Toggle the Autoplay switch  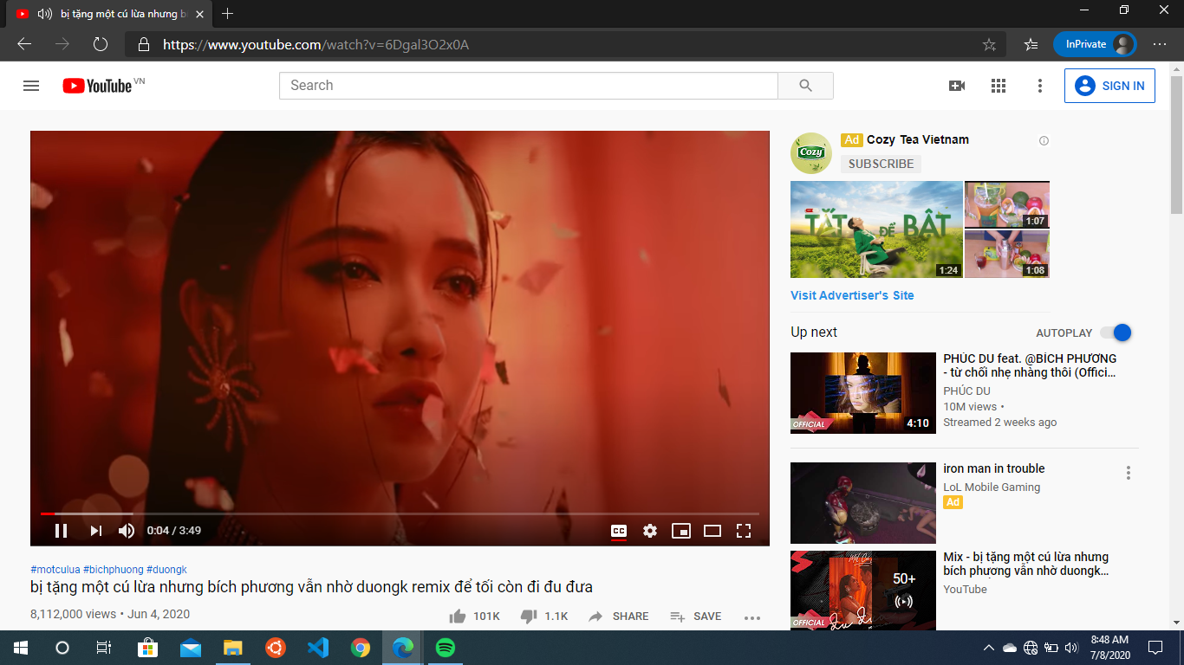[1116, 332]
